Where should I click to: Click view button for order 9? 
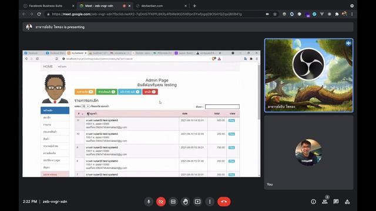point(231,148)
